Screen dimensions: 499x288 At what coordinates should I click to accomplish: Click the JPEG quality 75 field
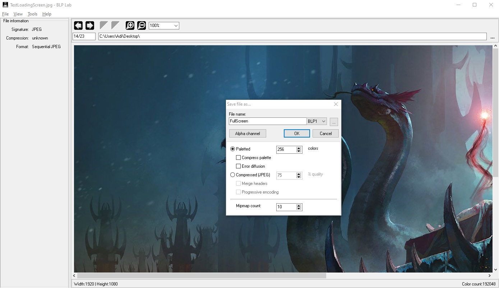(x=286, y=176)
